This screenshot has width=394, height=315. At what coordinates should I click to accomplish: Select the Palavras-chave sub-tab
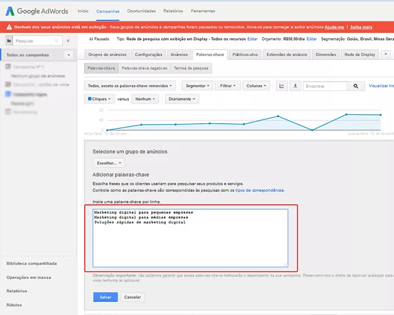tap(101, 68)
